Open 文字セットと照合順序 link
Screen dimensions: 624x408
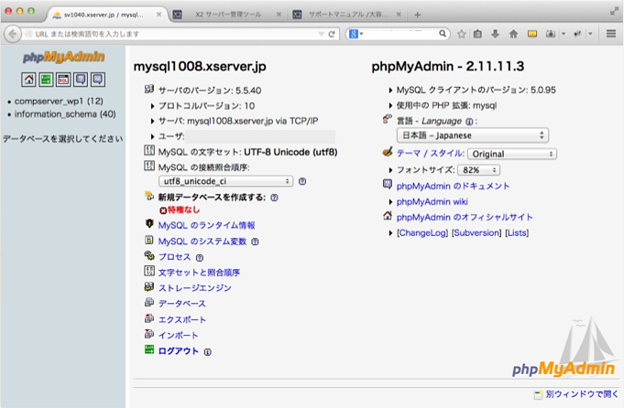pos(199,273)
